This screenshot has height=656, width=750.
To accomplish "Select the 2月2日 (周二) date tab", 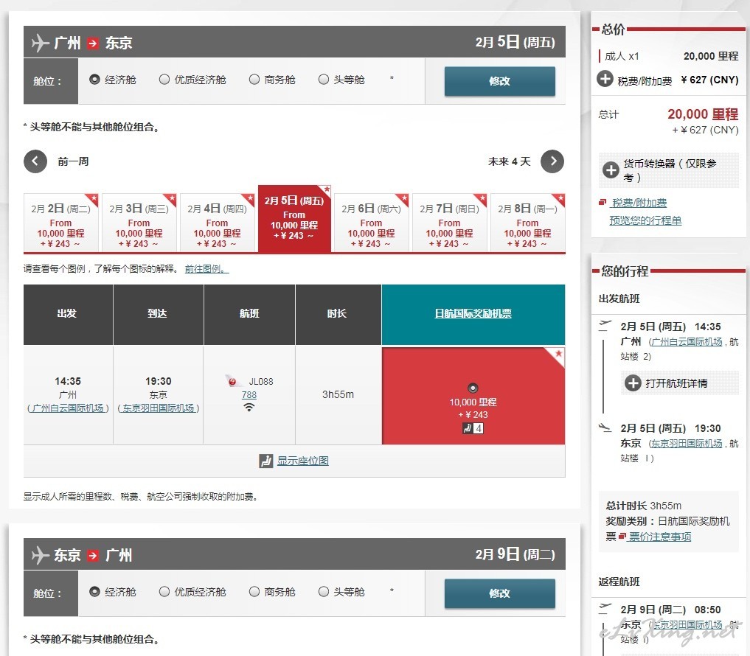I will (60, 223).
